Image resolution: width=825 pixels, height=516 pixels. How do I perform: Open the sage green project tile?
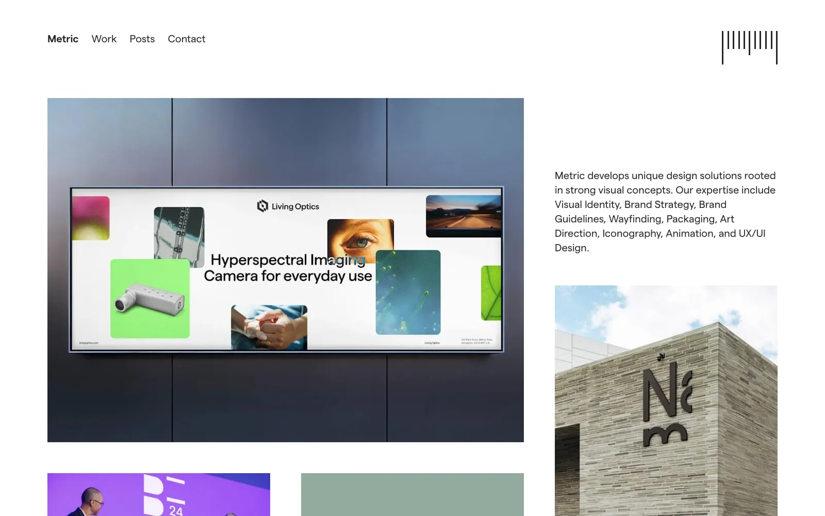click(412, 494)
